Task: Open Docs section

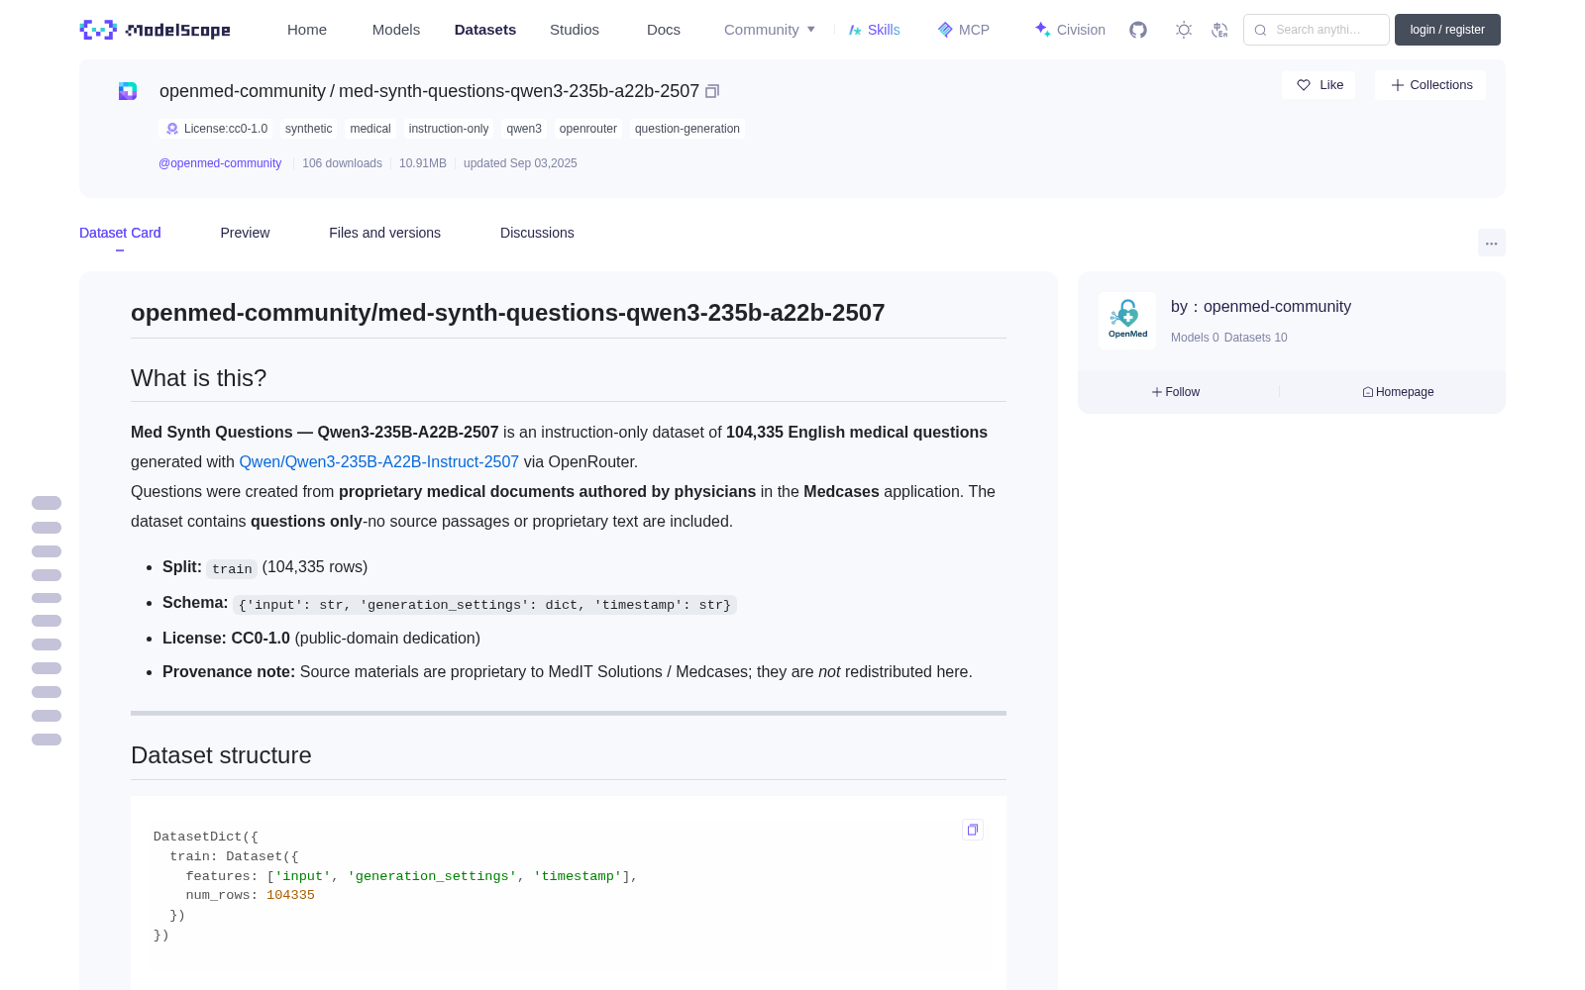Action: click(x=664, y=30)
